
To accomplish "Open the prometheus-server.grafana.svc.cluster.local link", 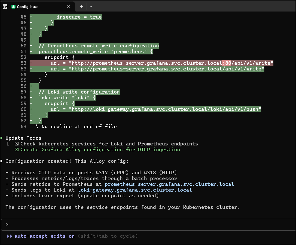I will click(x=169, y=184).
